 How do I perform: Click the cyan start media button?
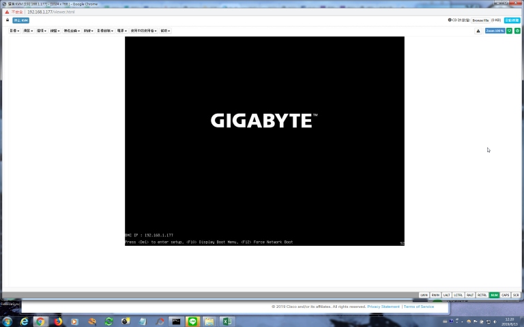pos(512,20)
